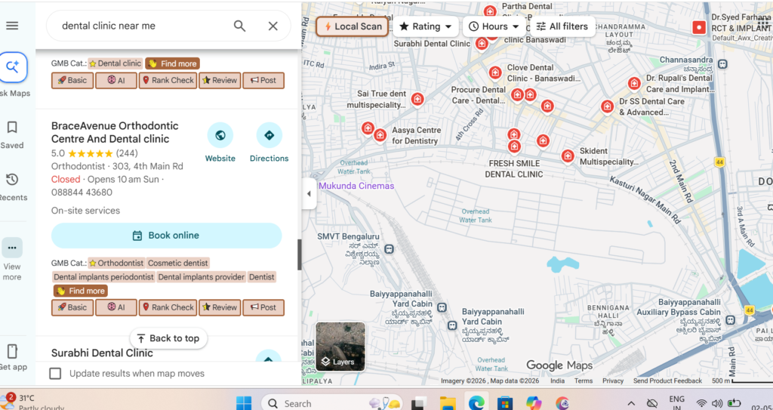
Task: Switch map Layers thumbnail
Action: tap(340, 347)
